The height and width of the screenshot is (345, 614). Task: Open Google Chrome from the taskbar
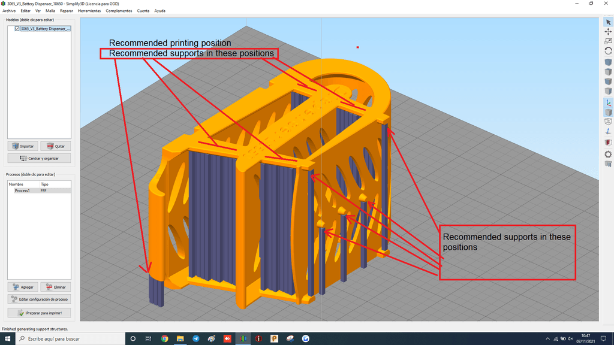[x=164, y=339]
